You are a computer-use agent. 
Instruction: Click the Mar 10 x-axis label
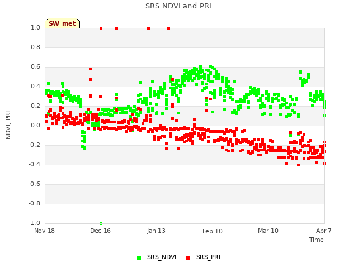pos(268,231)
